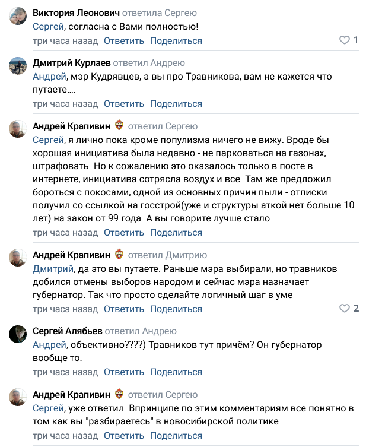Like Виктория Леонович's comment with the heart
The width and height of the screenshot is (366, 447).
(345, 40)
